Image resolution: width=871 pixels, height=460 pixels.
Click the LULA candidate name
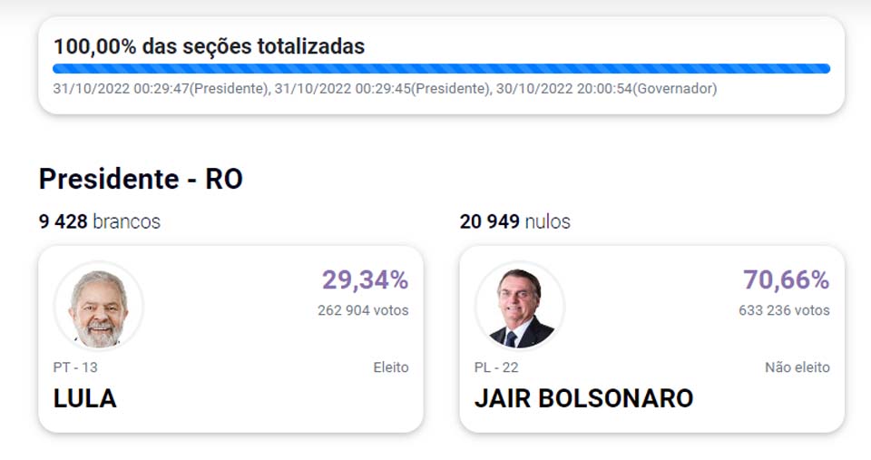pyautogui.click(x=85, y=397)
